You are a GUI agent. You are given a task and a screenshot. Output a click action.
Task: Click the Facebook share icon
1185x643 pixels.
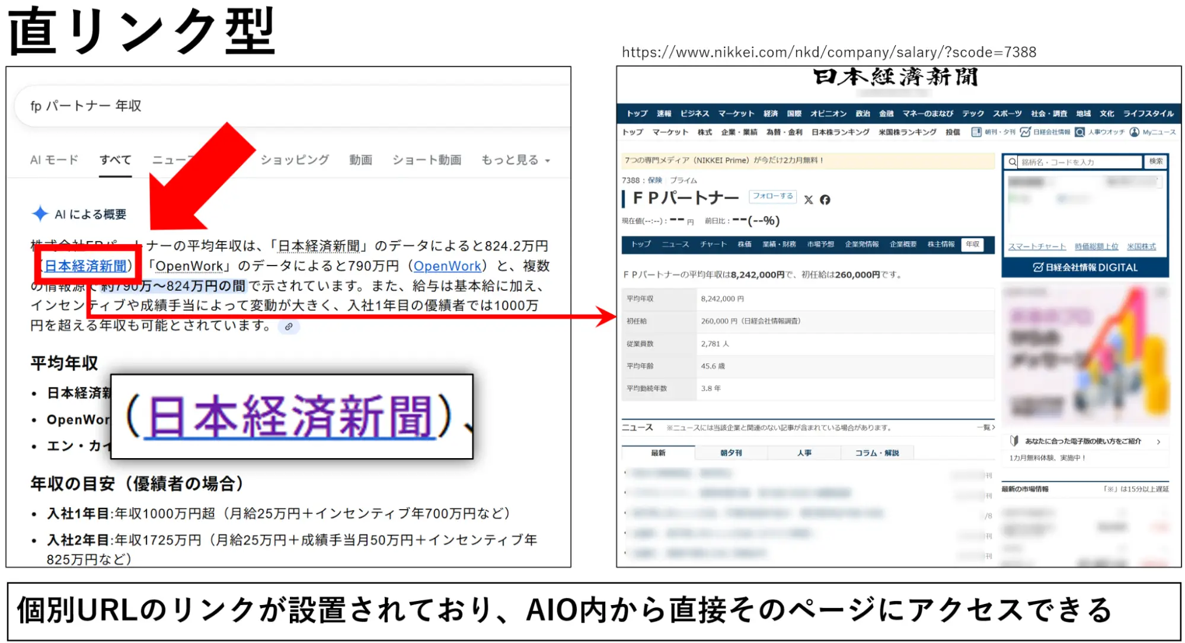(825, 200)
